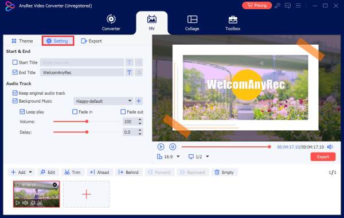Decrease Delay with the down stepper
The image size is (344, 218).
(140, 134)
